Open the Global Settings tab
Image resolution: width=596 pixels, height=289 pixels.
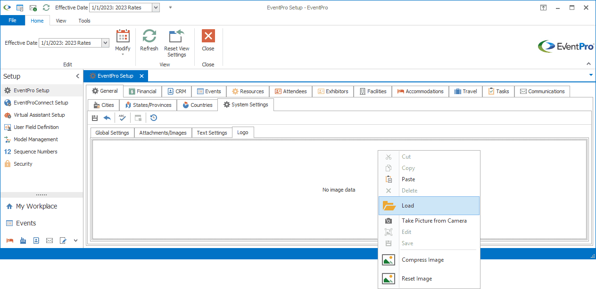pyautogui.click(x=112, y=133)
